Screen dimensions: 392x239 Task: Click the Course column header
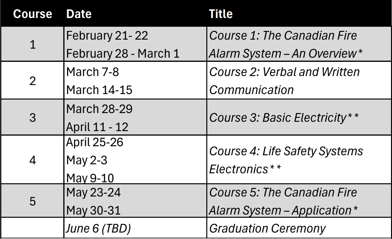33,14
